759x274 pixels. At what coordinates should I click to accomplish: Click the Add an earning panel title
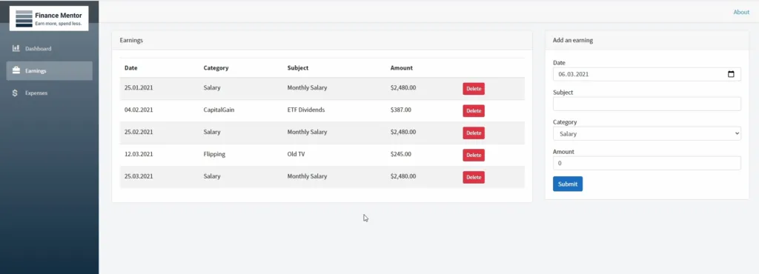coord(573,41)
